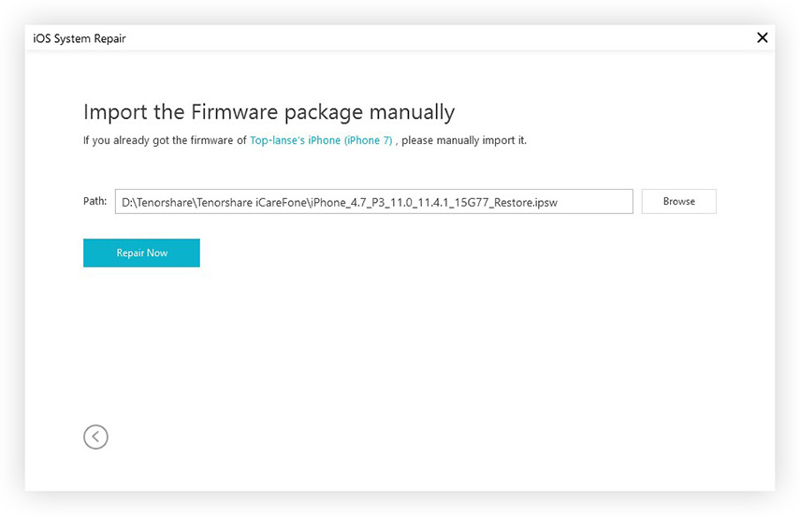The width and height of the screenshot is (800, 516).
Task: Go back using the circled arrow icon
Action: [x=95, y=437]
